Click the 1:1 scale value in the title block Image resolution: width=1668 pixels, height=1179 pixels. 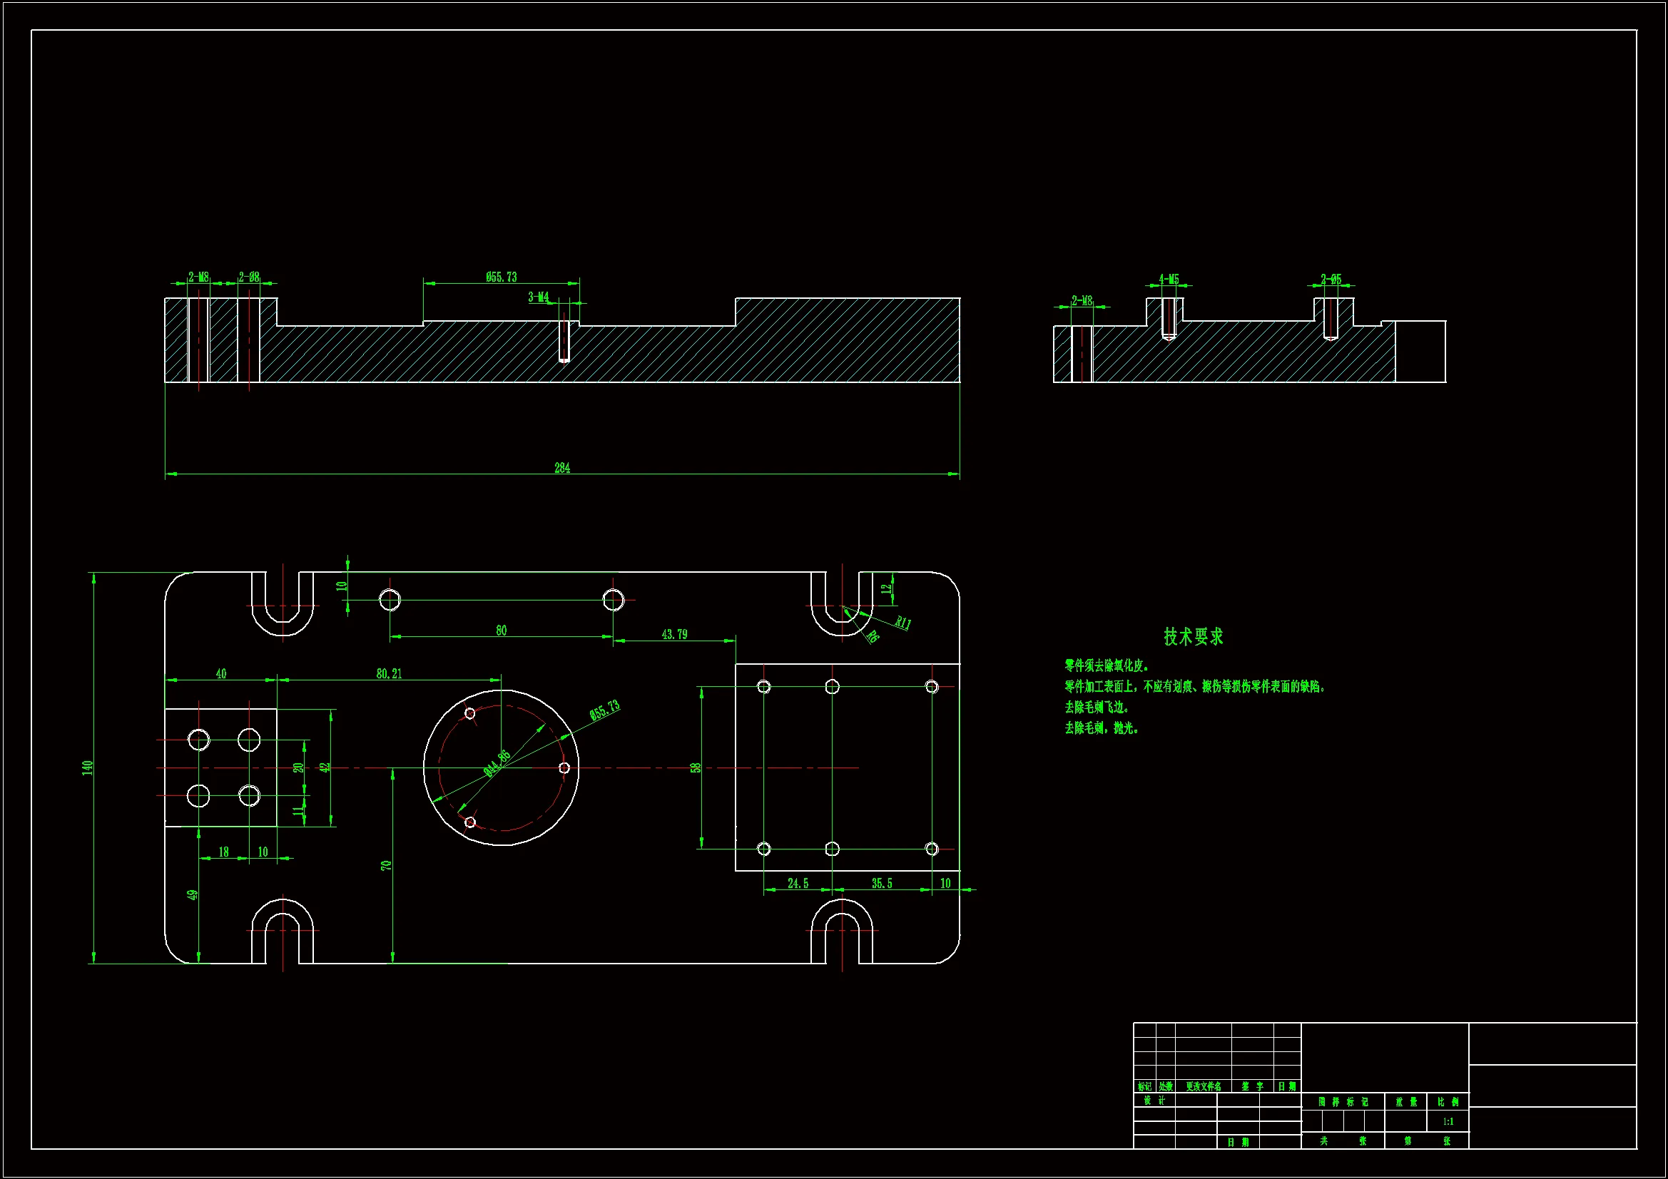[x=1448, y=1122]
